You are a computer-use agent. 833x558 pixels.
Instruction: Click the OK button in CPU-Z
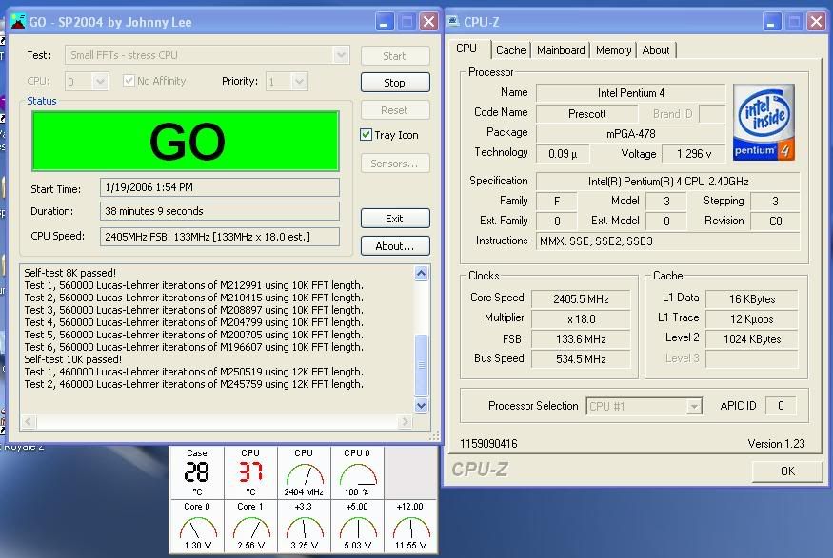click(x=786, y=471)
